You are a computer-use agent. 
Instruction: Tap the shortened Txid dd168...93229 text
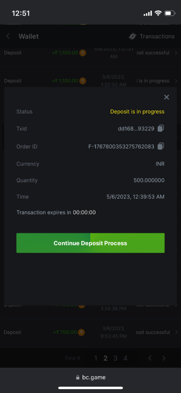coord(136,129)
